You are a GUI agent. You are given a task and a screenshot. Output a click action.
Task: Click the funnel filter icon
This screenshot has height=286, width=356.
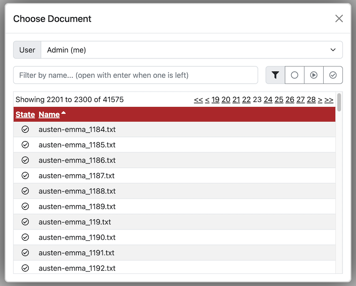275,75
